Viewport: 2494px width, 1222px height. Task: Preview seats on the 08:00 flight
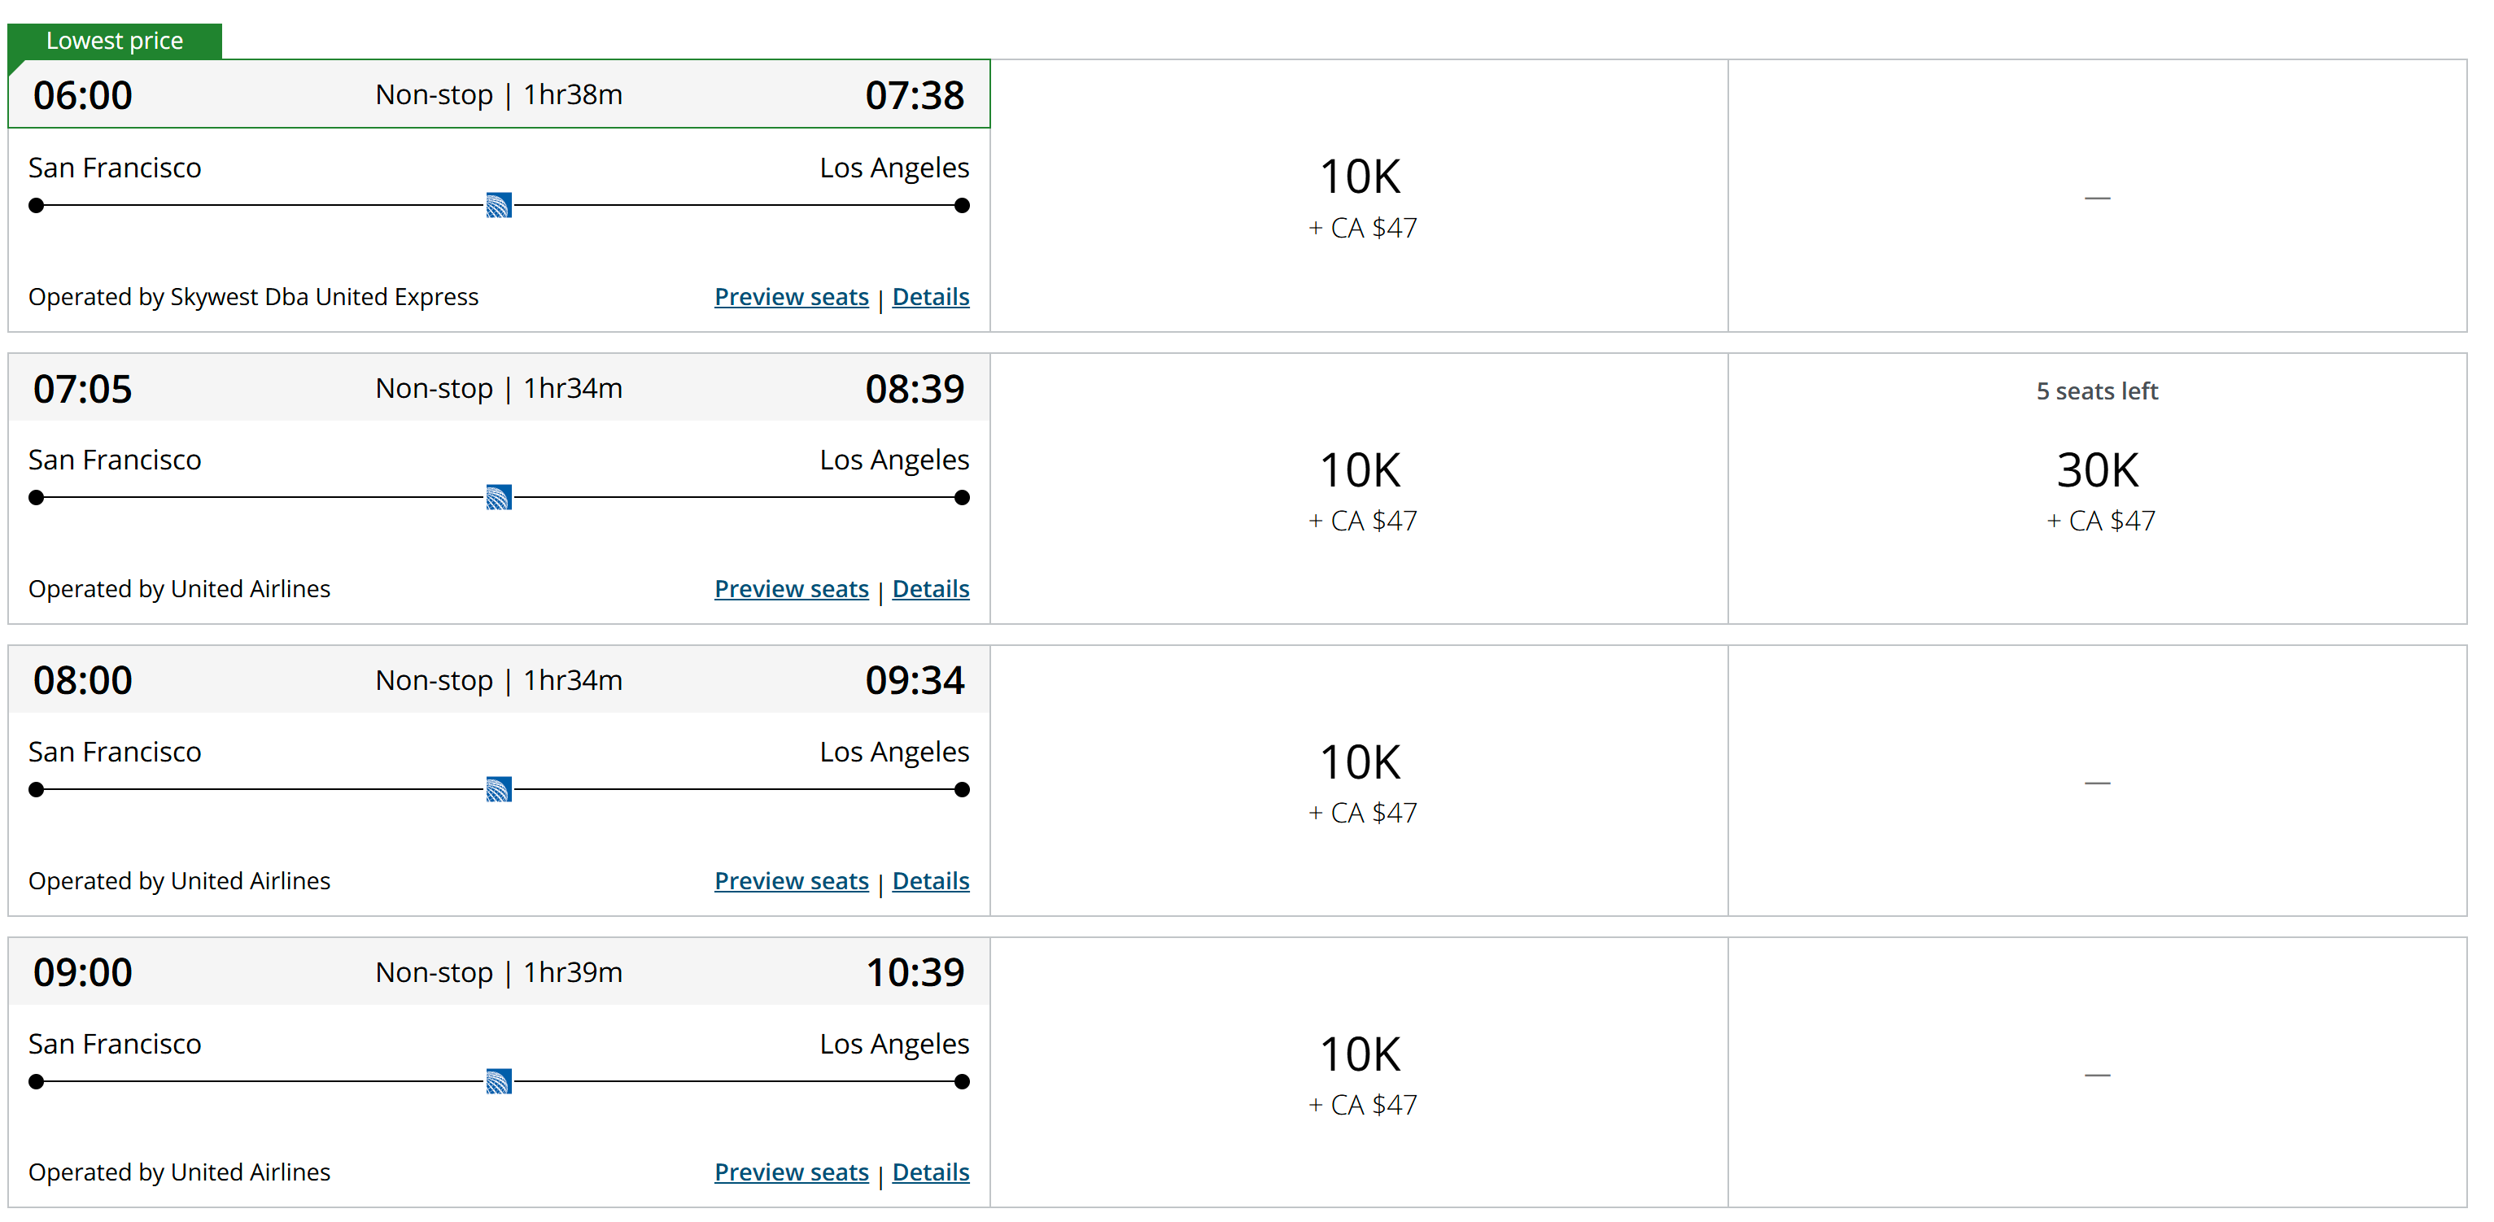pos(791,881)
